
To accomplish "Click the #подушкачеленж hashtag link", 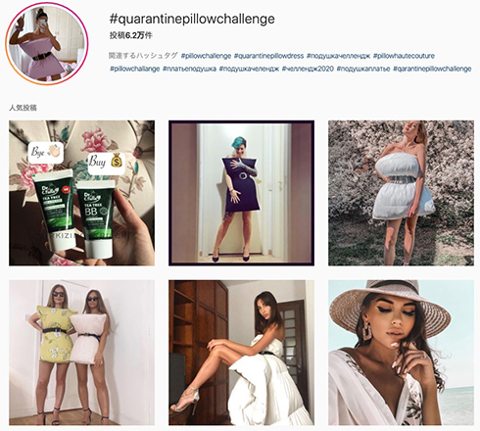I will (x=249, y=69).
